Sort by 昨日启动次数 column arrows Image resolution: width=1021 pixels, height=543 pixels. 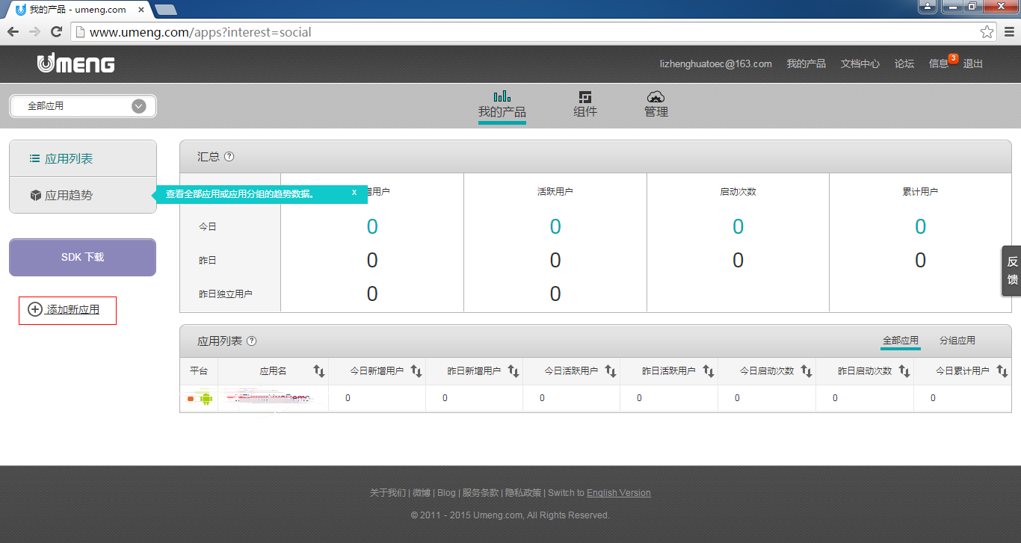[904, 371]
